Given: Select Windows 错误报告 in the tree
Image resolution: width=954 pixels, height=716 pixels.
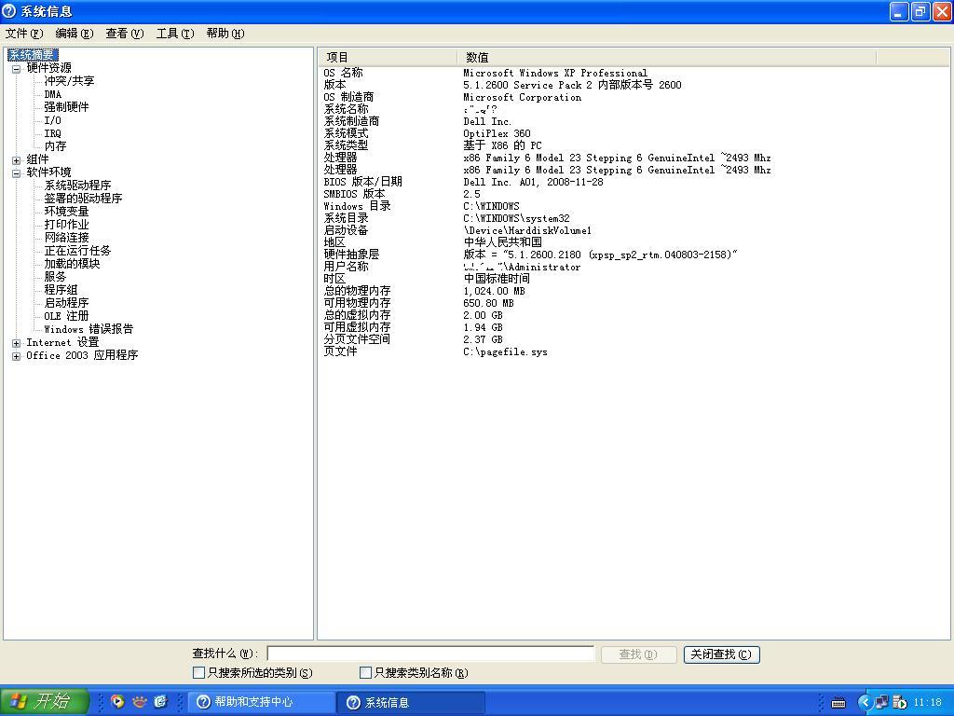Looking at the screenshot, I should pyautogui.click(x=89, y=329).
